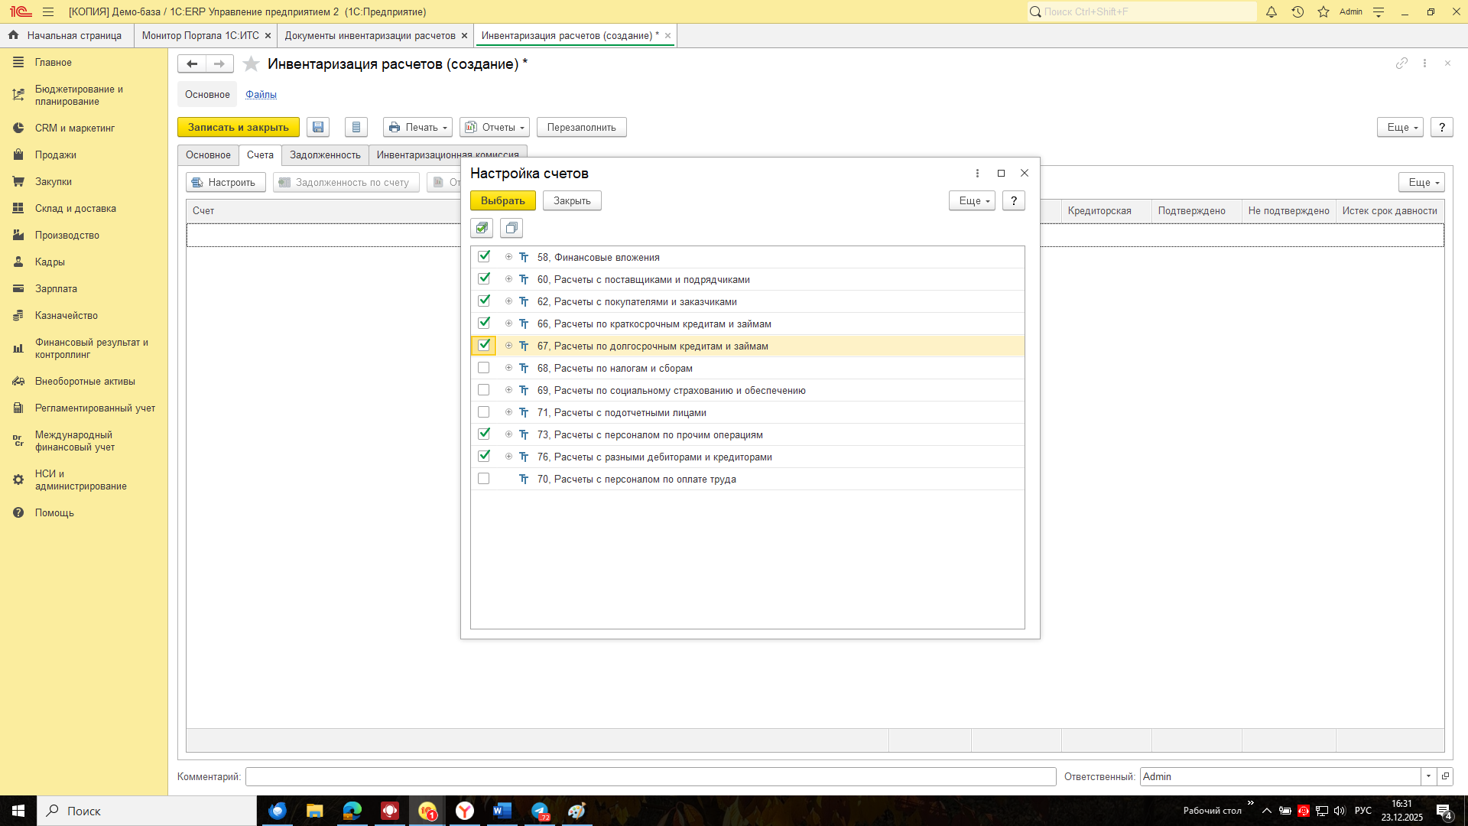This screenshot has width=1468, height=826.
Task: Click the get-link chain icon in the top right
Action: click(x=1401, y=63)
